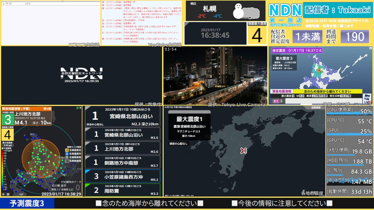Select the 10時22分 宮崎県北部山沿い M2.6 entry

[123, 134]
